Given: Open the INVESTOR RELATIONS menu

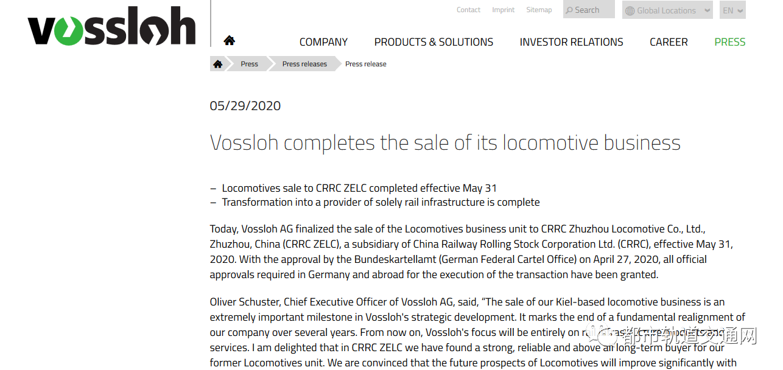Looking at the screenshot, I should tap(571, 42).
